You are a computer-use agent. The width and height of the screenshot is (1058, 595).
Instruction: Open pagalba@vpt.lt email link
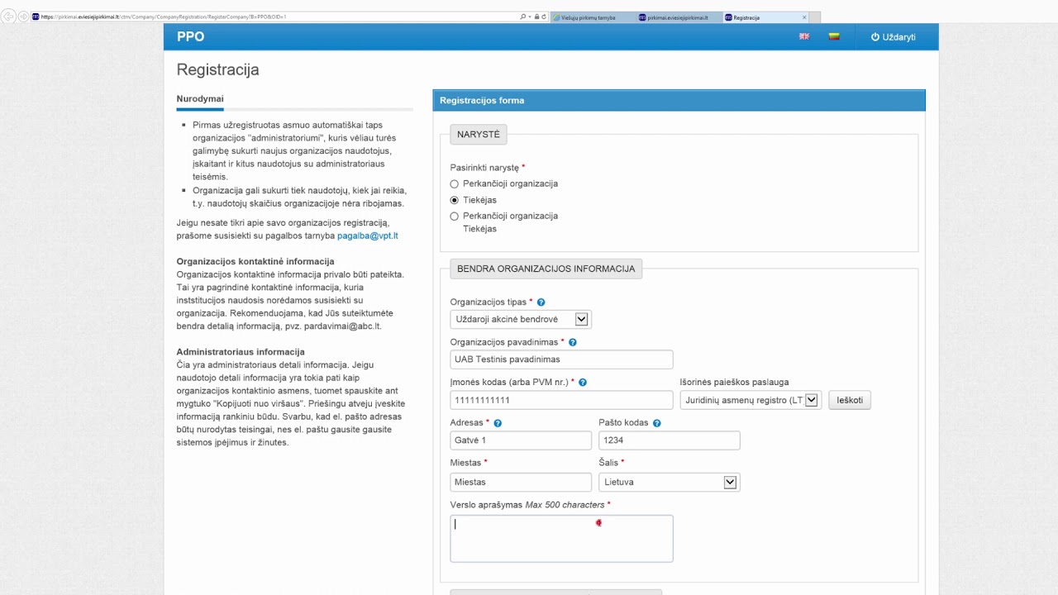(368, 236)
